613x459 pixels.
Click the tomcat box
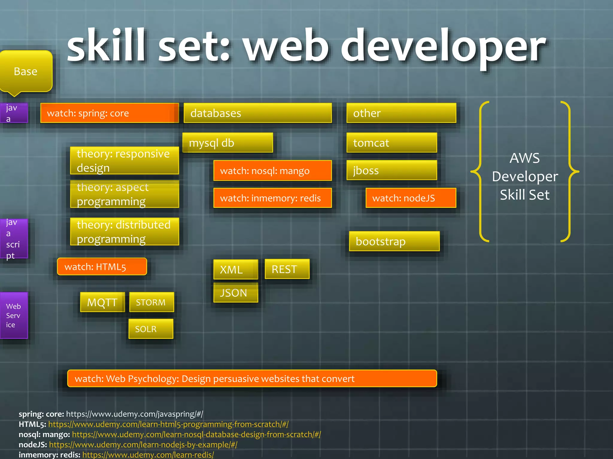[x=392, y=143]
